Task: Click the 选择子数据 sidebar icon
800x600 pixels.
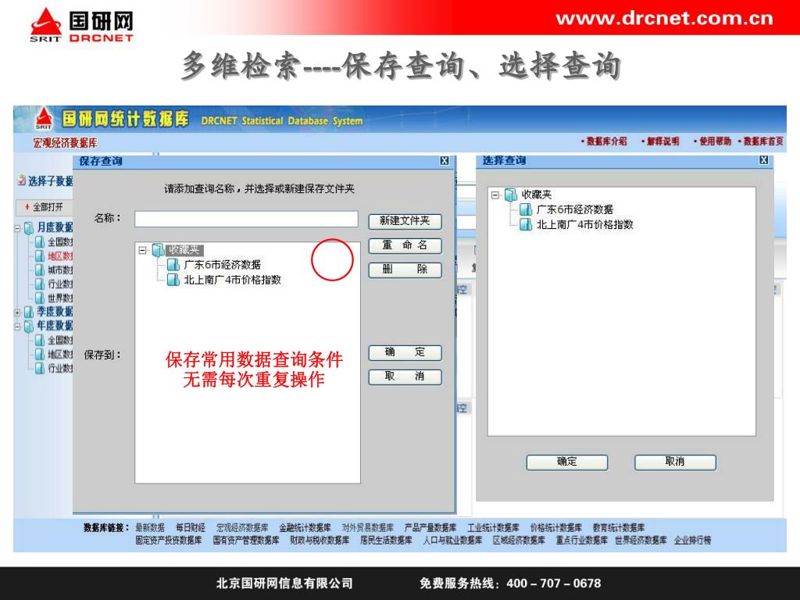Action: point(22,180)
